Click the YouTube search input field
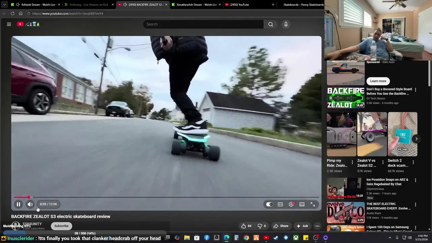 pyautogui.click(x=204, y=24)
